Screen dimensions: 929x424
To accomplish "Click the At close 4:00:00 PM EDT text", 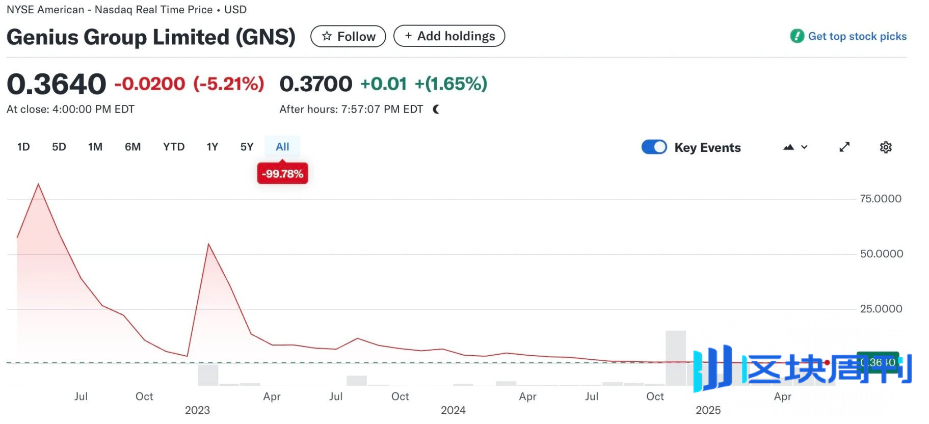I will click(70, 109).
